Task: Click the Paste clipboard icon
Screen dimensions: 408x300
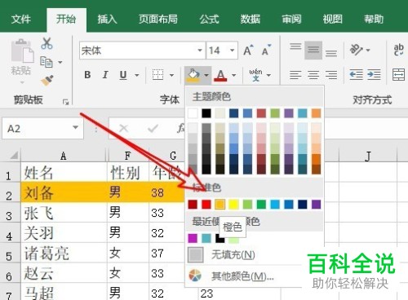Action: click(x=22, y=51)
